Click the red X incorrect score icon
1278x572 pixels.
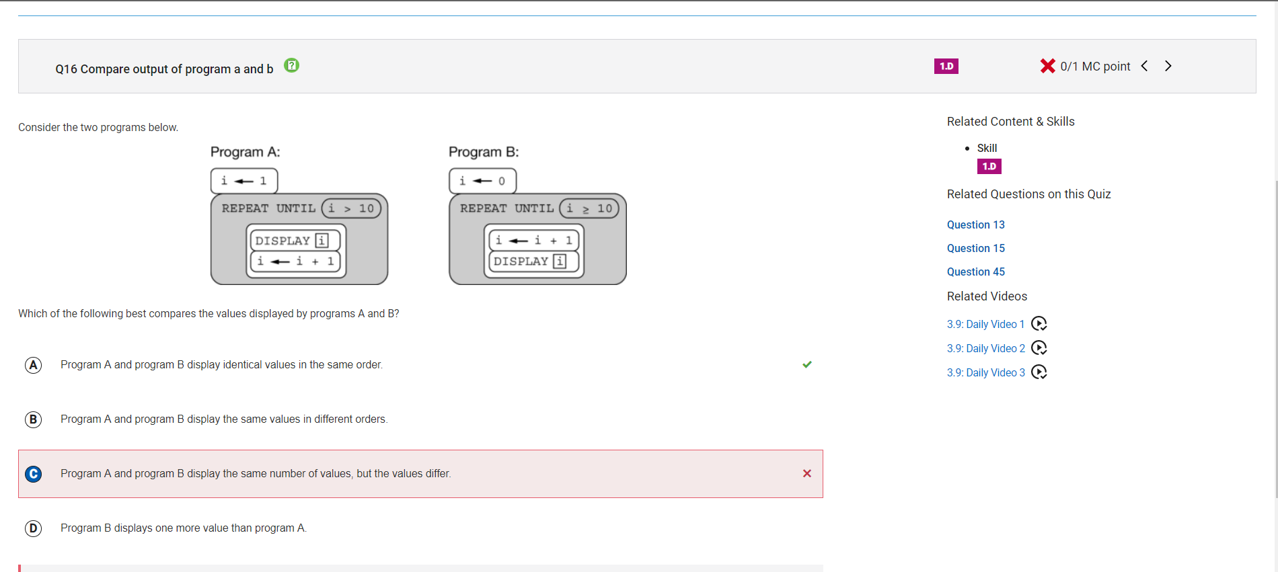click(1047, 66)
